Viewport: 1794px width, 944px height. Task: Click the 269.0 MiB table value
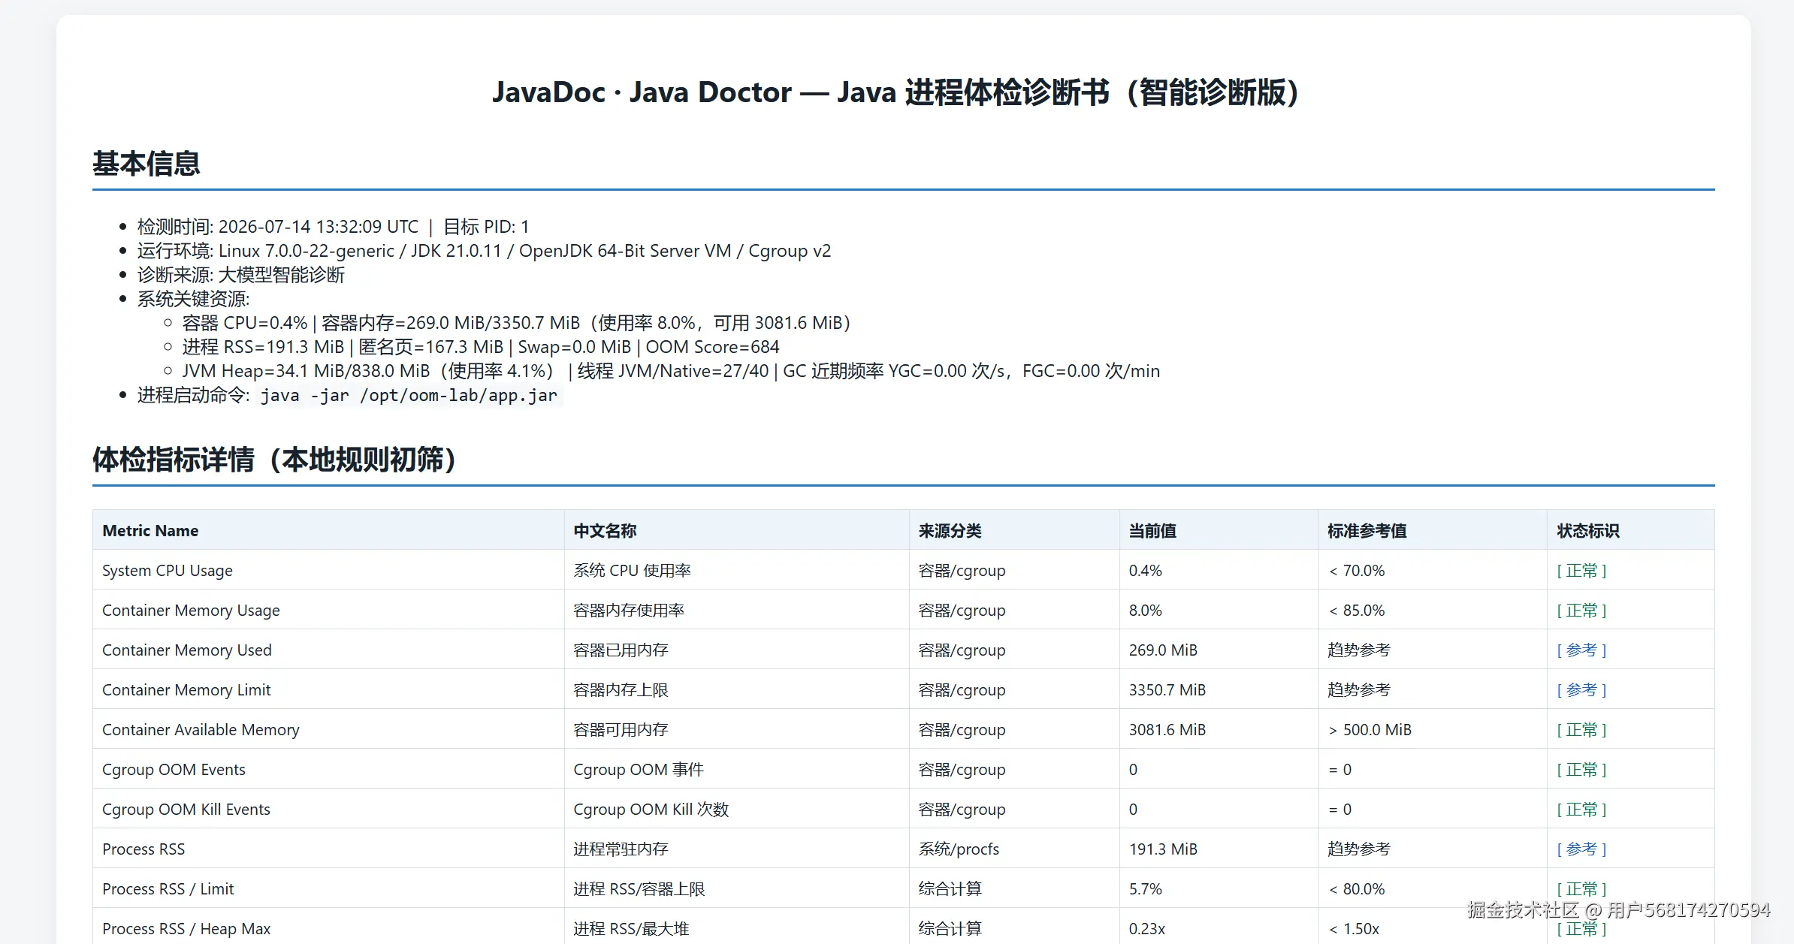[1163, 650]
